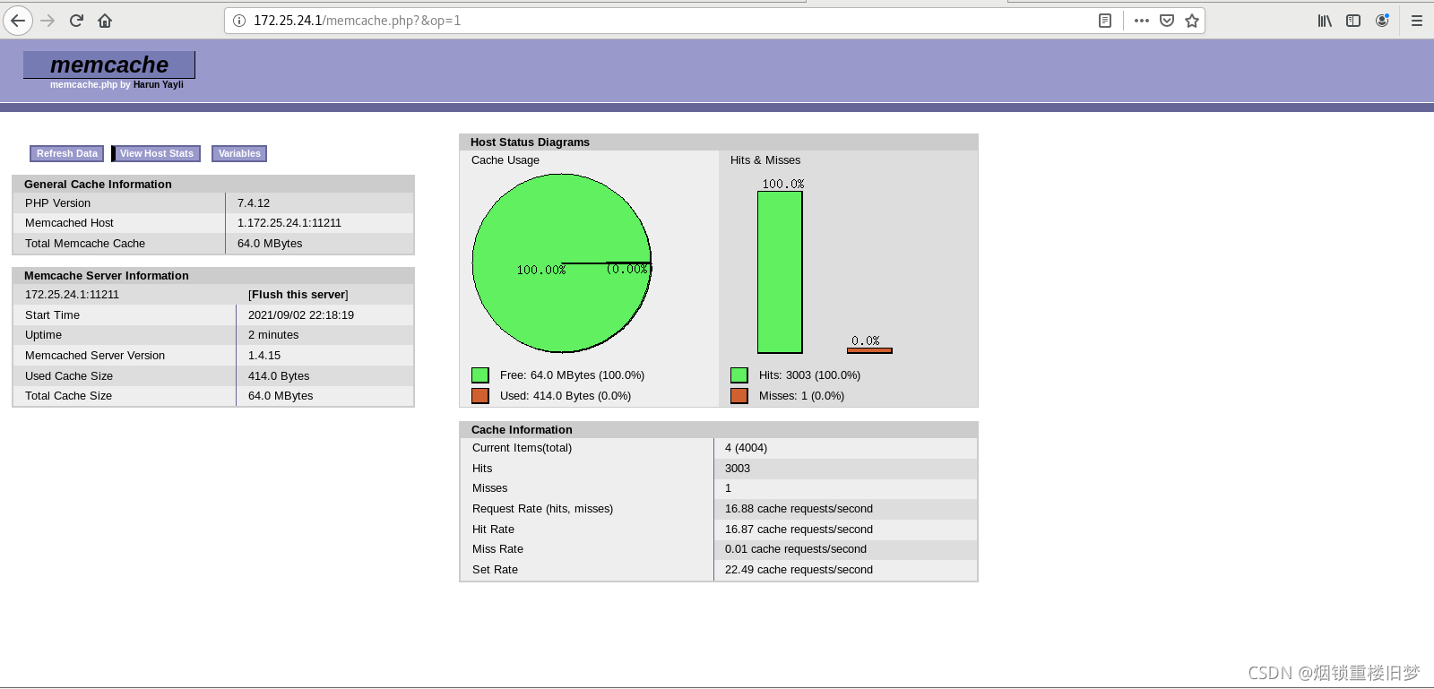Save page to Pocket icon
This screenshot has height=689, width=1434.
click(x=1167, y=21)
